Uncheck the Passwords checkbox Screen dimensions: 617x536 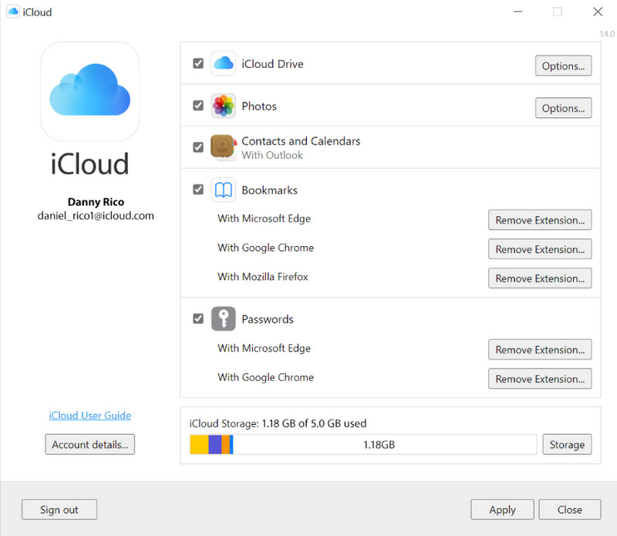pyautogui.click(x=198, y=319)
